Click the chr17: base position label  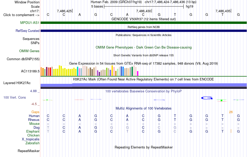35,11
